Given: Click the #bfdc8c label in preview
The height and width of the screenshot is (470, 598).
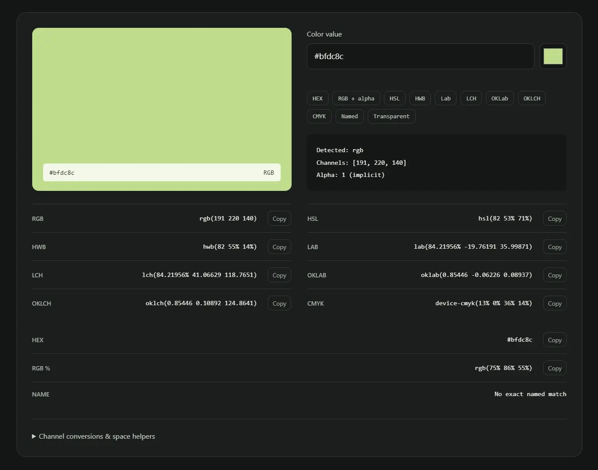Looking at the screenshot, I should pyautogui.click(x=62, y=173).
